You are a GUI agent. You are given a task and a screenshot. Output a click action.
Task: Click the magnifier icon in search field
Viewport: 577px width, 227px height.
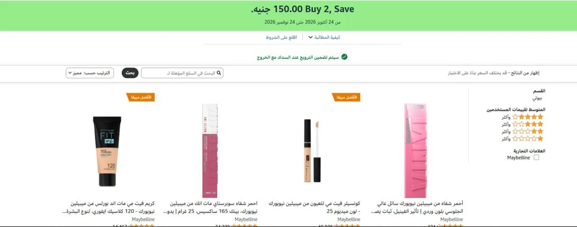pos(219,73)
